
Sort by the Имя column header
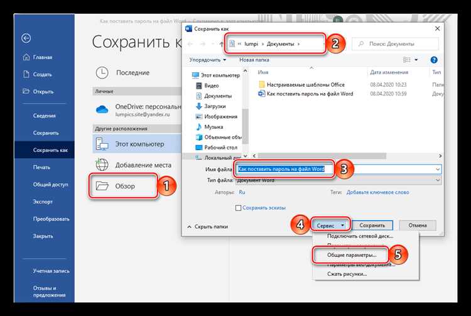click(x=263, y=72)
